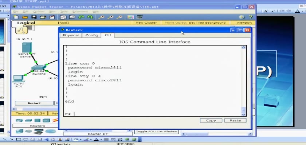The image size is (306, 145).
Task: Click the New Cluster button
Action: click(146, 23)
